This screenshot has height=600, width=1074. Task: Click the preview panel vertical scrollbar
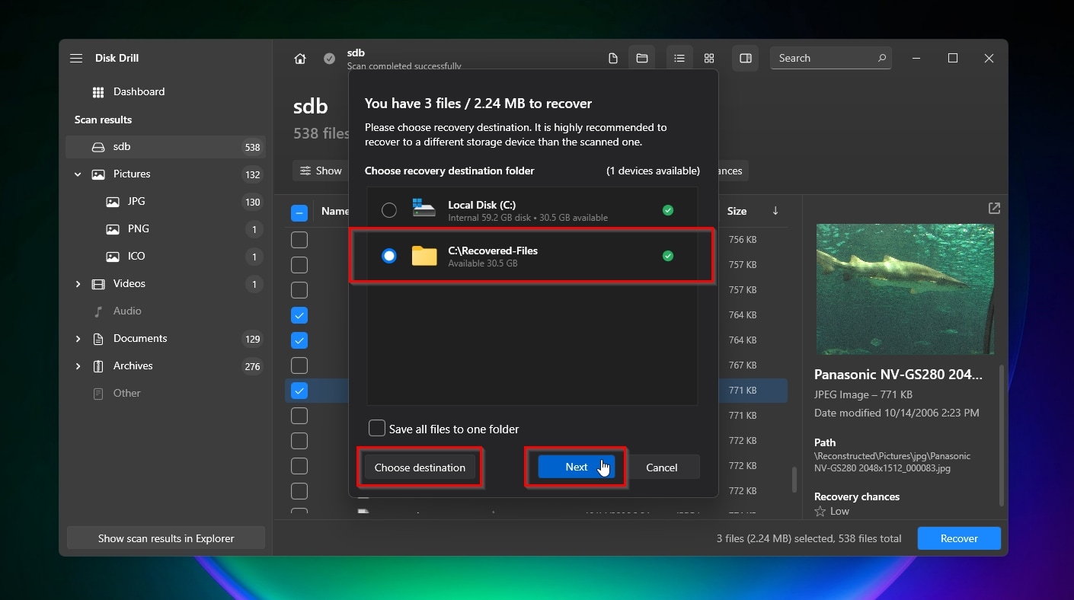1002,435
